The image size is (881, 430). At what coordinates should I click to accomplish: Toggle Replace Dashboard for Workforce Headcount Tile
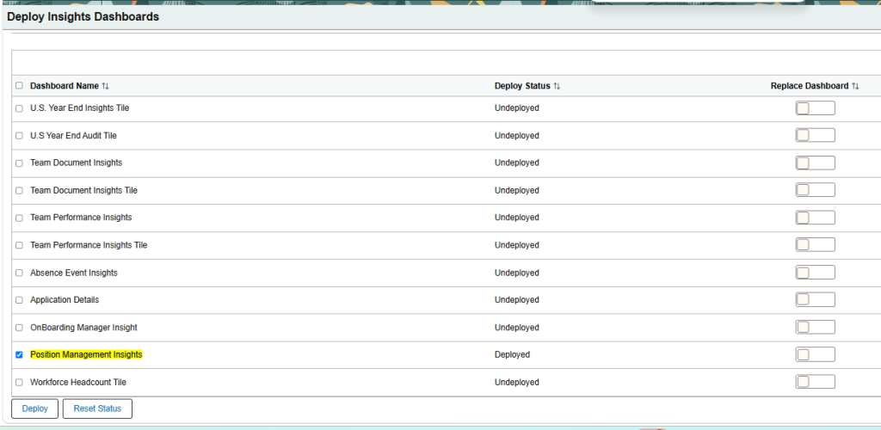[816, 382]
